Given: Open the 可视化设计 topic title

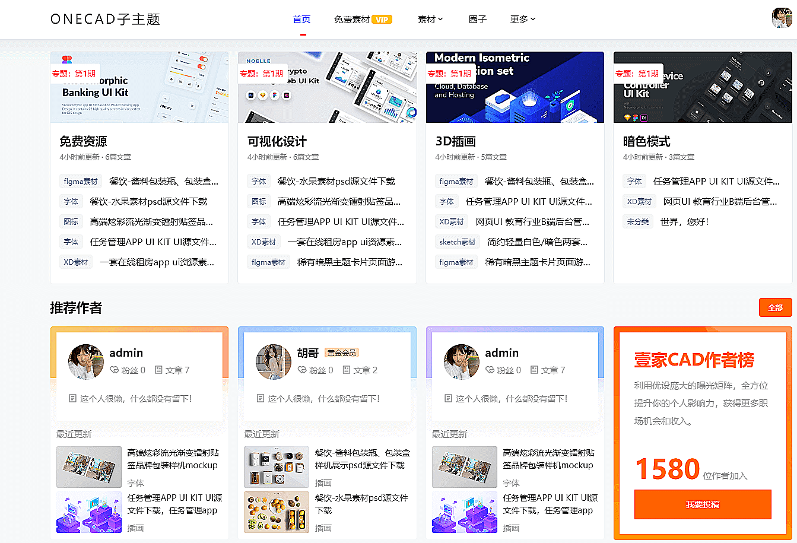Looking at the screenshot, I should 277,141.
